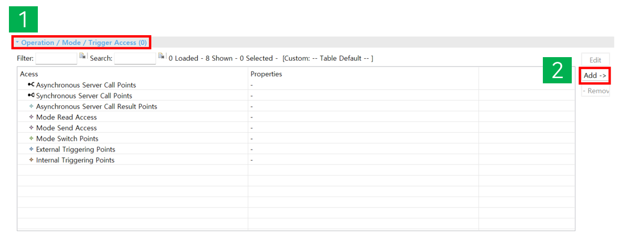The image size is (618, 239).
Task: Click into the Search text box
Action: [x=135, y=58]
